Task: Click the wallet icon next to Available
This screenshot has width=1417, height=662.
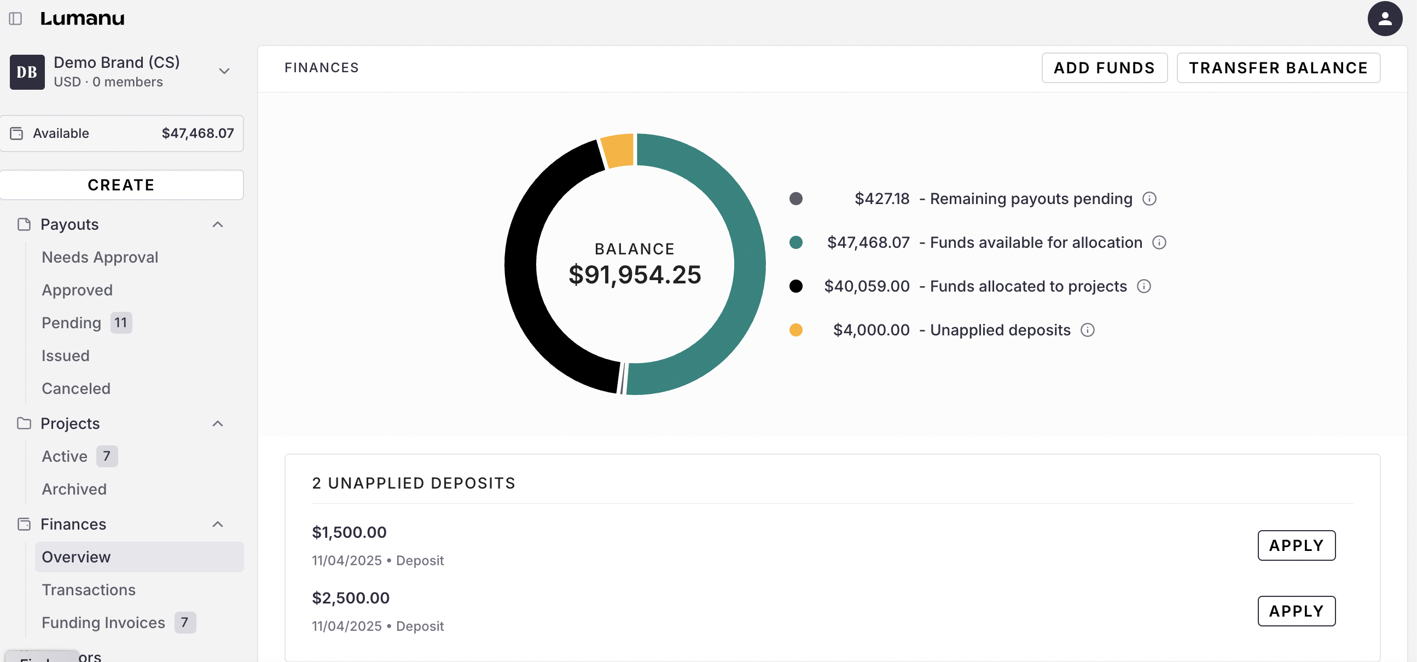Action: click(x=16, y=133)
